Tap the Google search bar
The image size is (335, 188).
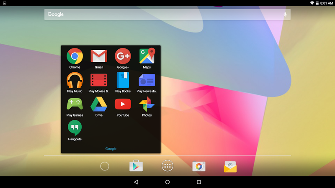(167, 15)
